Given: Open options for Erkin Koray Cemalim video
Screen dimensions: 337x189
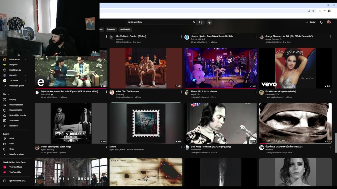Looking at the screenshot, I should click(256, 147).
